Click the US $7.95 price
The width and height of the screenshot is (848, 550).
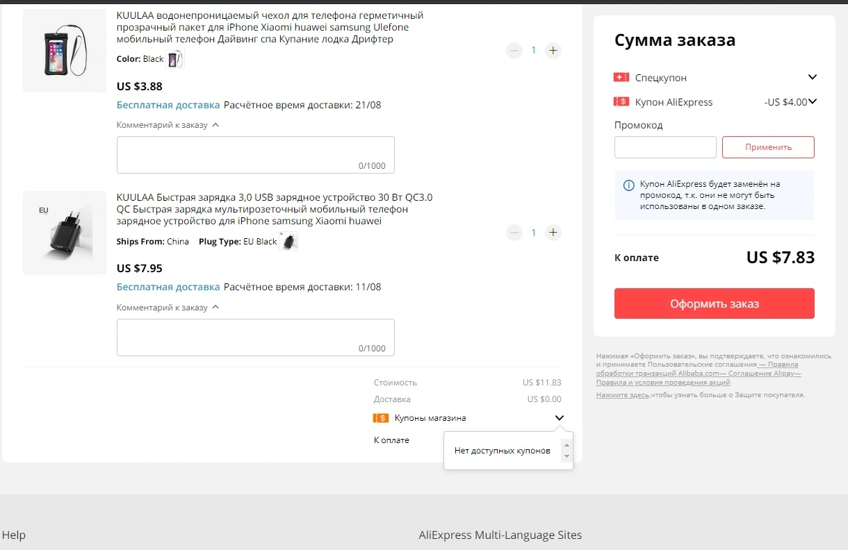pyautogui.click(x=140, y=268)
